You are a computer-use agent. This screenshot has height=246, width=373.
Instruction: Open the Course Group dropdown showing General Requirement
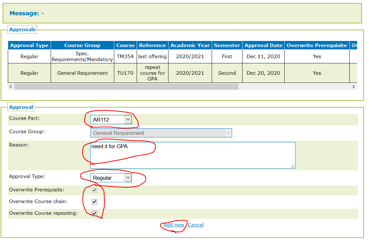(161, 133)
